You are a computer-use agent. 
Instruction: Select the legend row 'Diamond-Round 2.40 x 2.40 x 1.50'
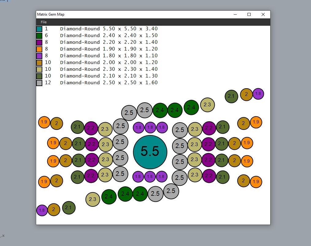[x=109, y=36]
